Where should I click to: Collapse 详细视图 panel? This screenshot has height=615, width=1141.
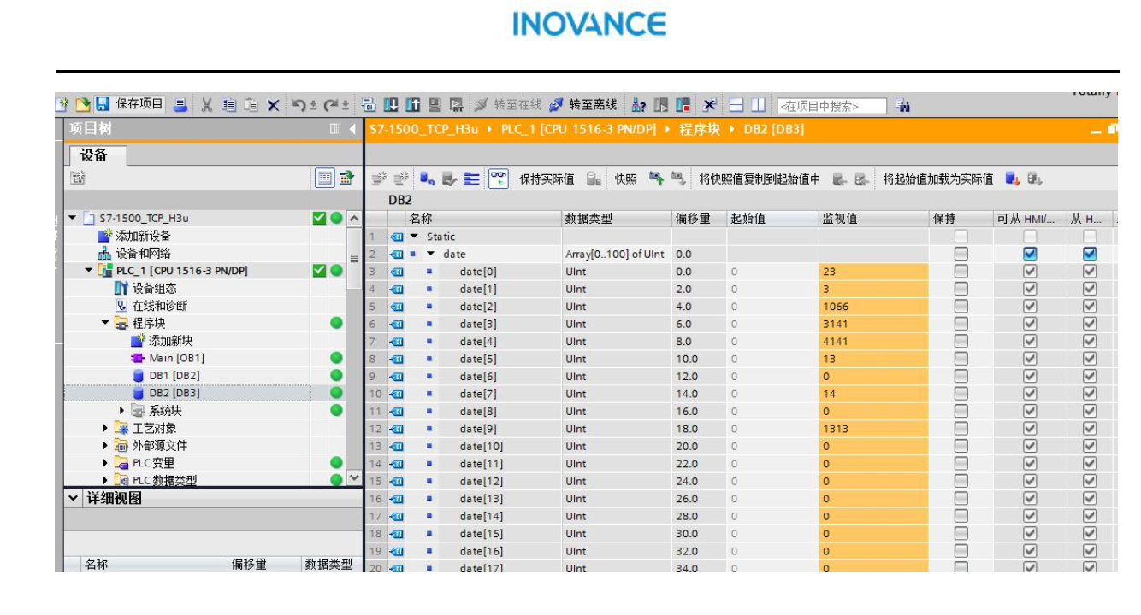73,499
